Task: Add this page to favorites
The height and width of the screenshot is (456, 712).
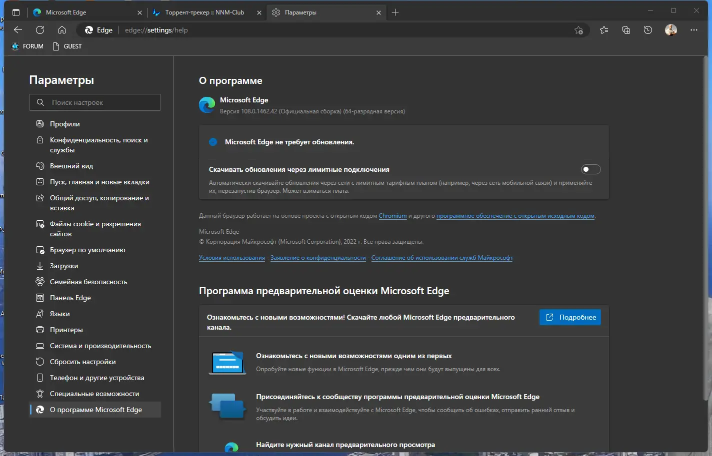Action: coord(579,30)
